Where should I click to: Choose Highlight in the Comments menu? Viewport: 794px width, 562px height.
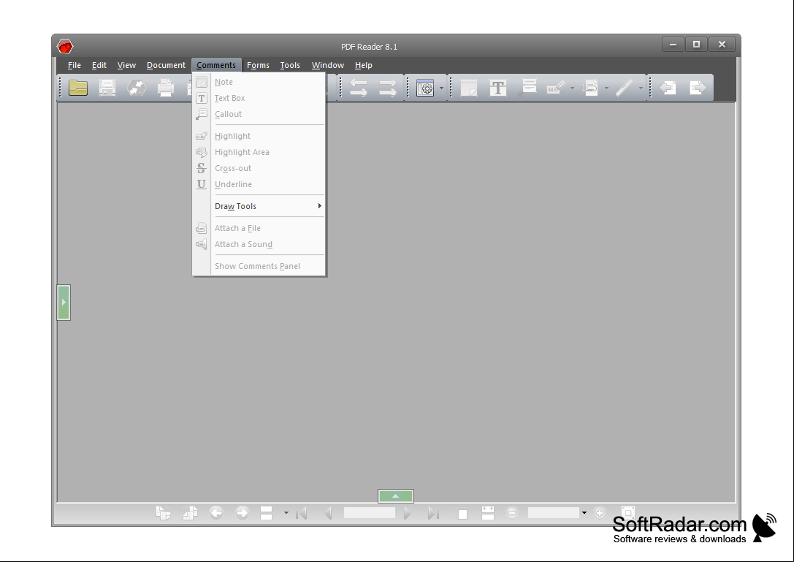tap(259, 136)
